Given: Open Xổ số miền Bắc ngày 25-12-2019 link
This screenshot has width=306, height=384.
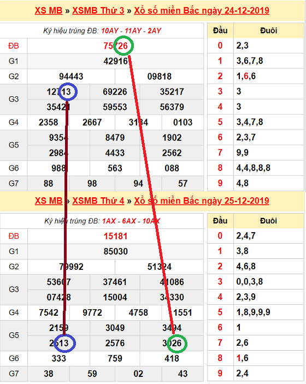Looking at the screenshot, I should coord(202,201).
